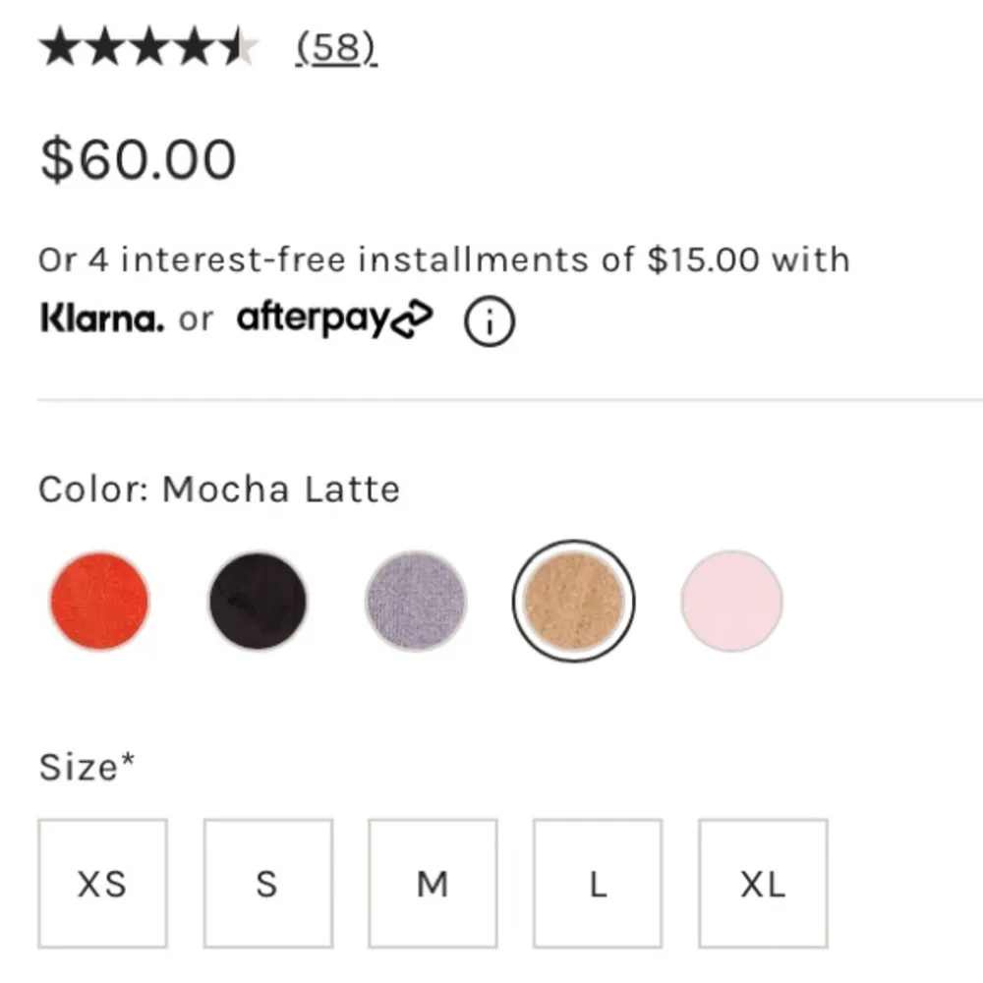Screen dimensions: 983x983
Task: Click the Klarna logo
Action: pyautogui.click(x=102, y=318)
